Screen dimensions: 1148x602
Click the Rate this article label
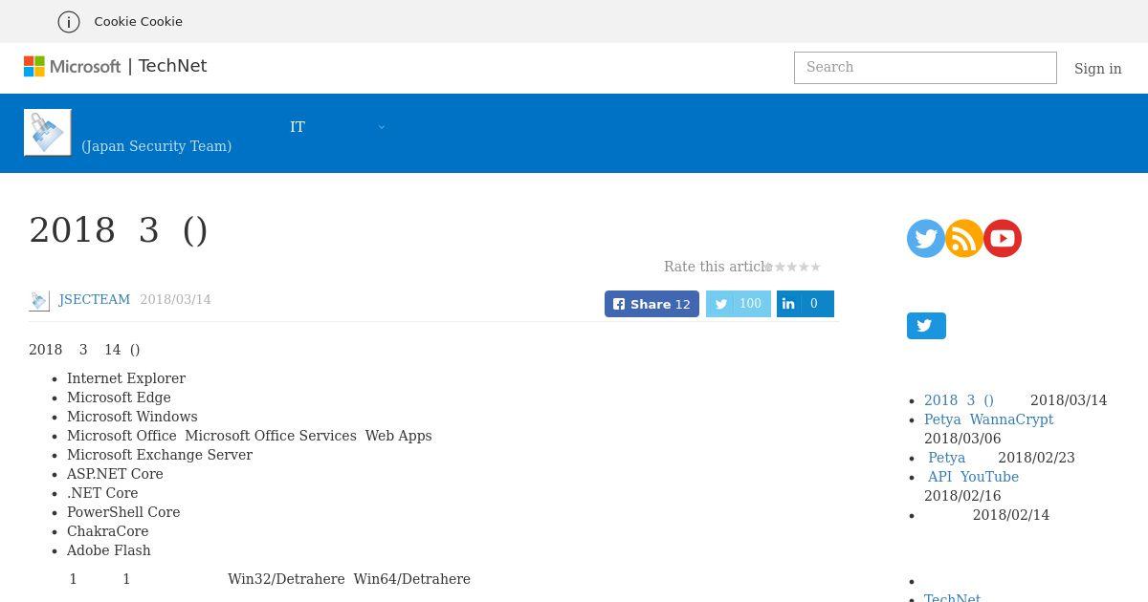[x=717, y=267]
